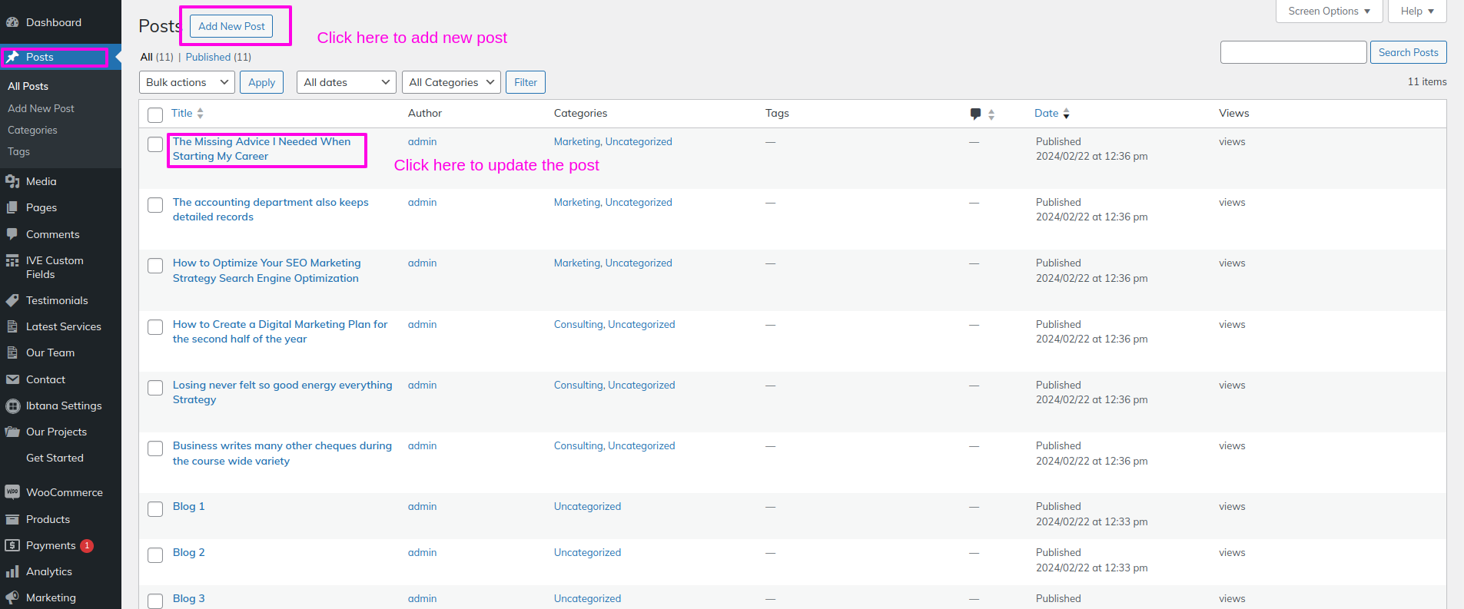Click the Dashboard gauge icon in sidebar

tap(12, 22)
